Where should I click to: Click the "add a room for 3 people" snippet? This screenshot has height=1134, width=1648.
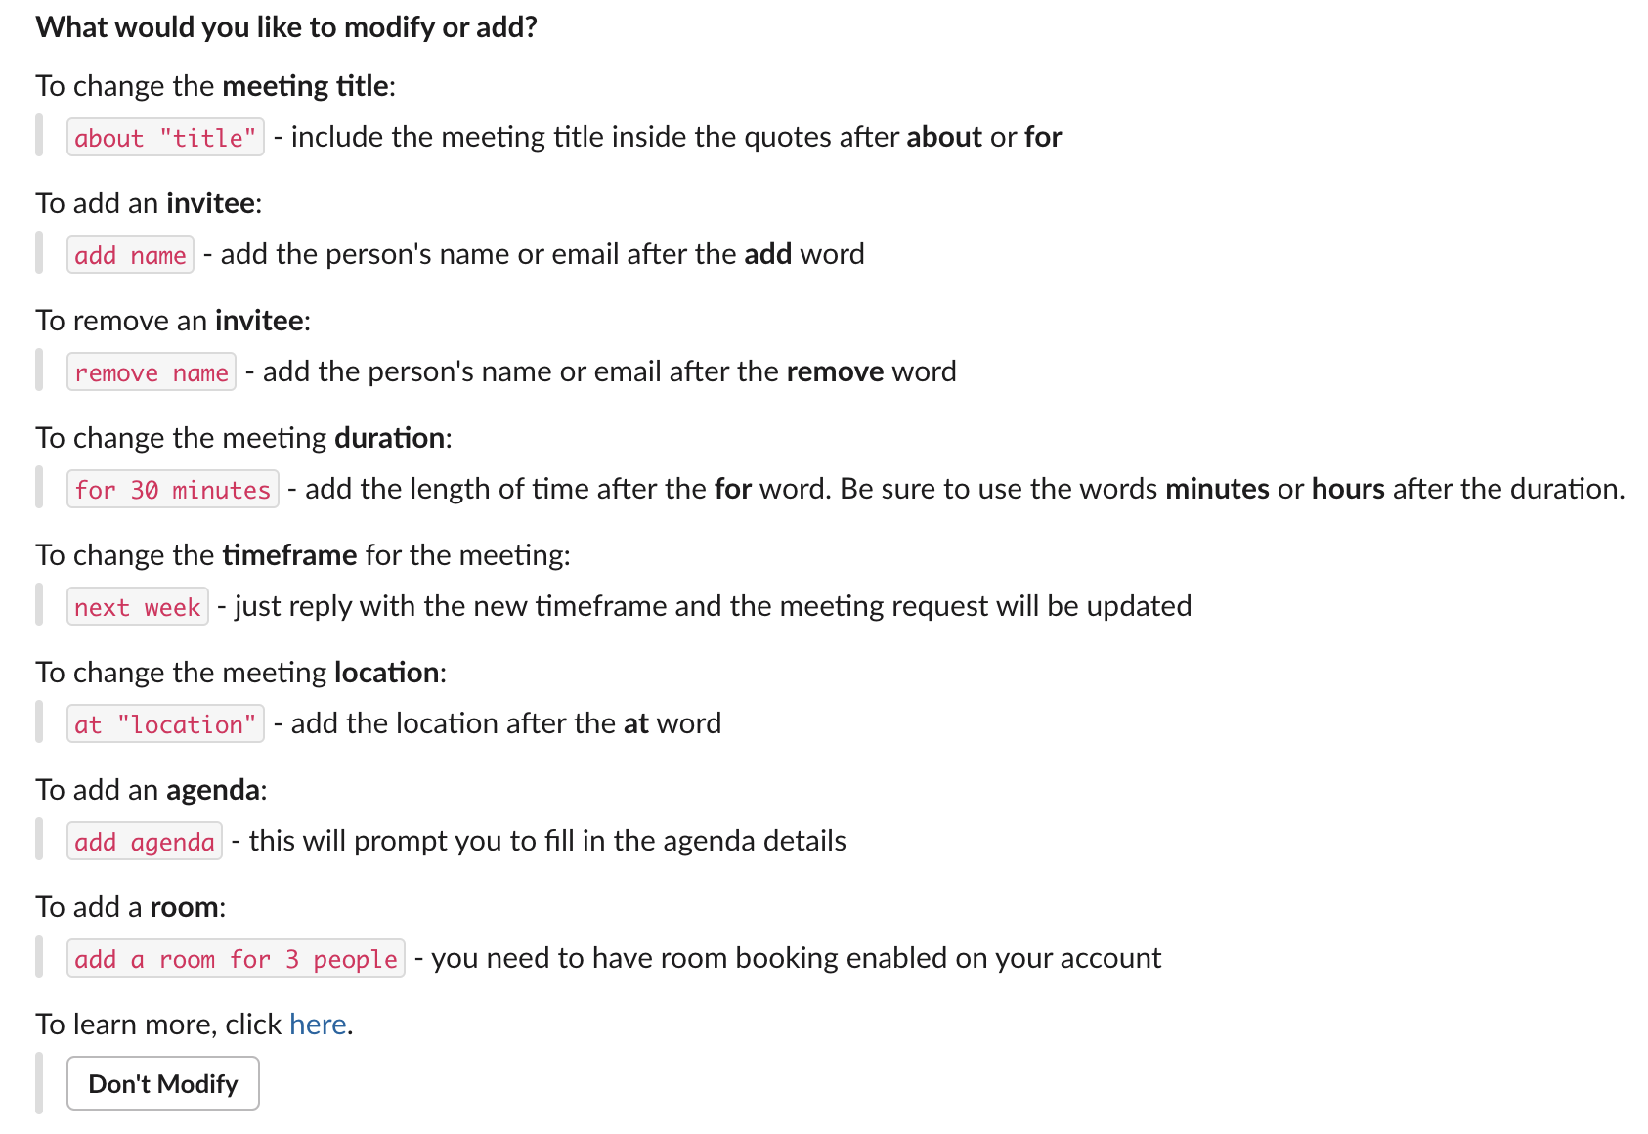point(236,959)
